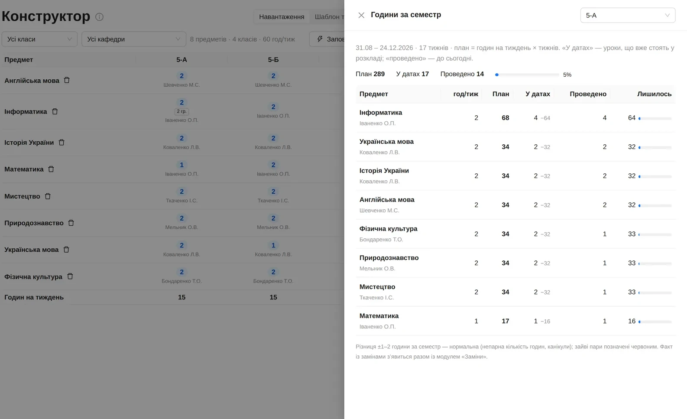Delete the Українська мова subject row
The height and width of the screenshot is (419, 687).
click(66, 250)
